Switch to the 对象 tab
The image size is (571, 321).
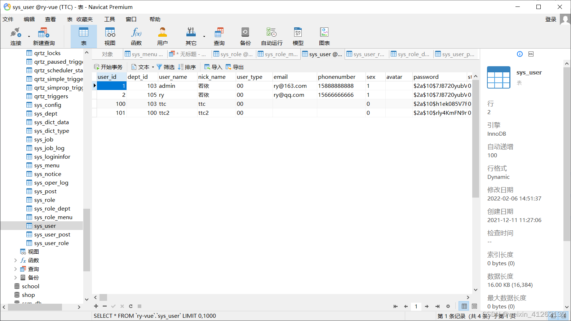pos(107,54)
